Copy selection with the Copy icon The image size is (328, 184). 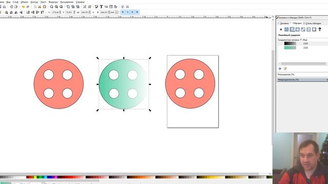click(35, 7)
